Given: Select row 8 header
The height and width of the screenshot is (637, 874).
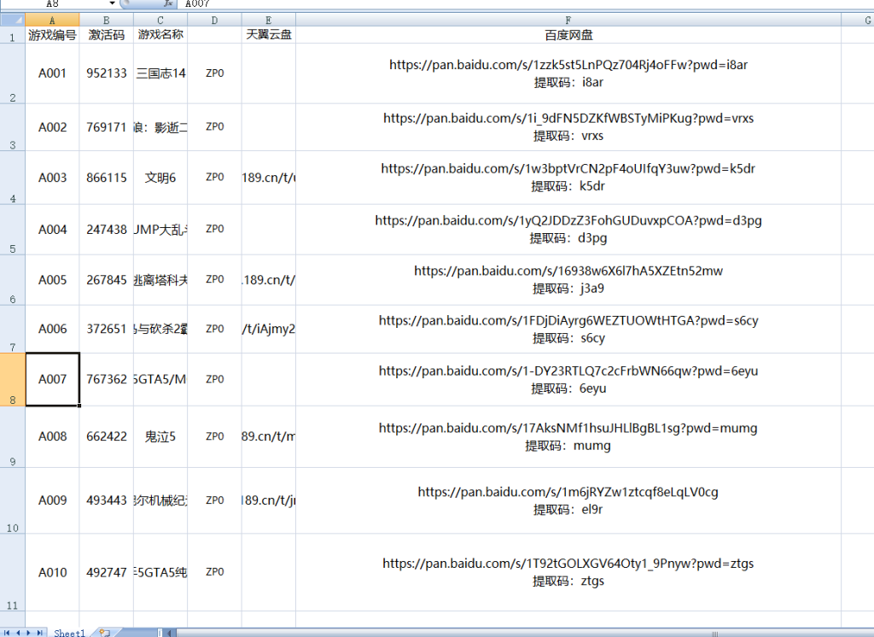Looking at the screenshot, I should coord(12,379).
